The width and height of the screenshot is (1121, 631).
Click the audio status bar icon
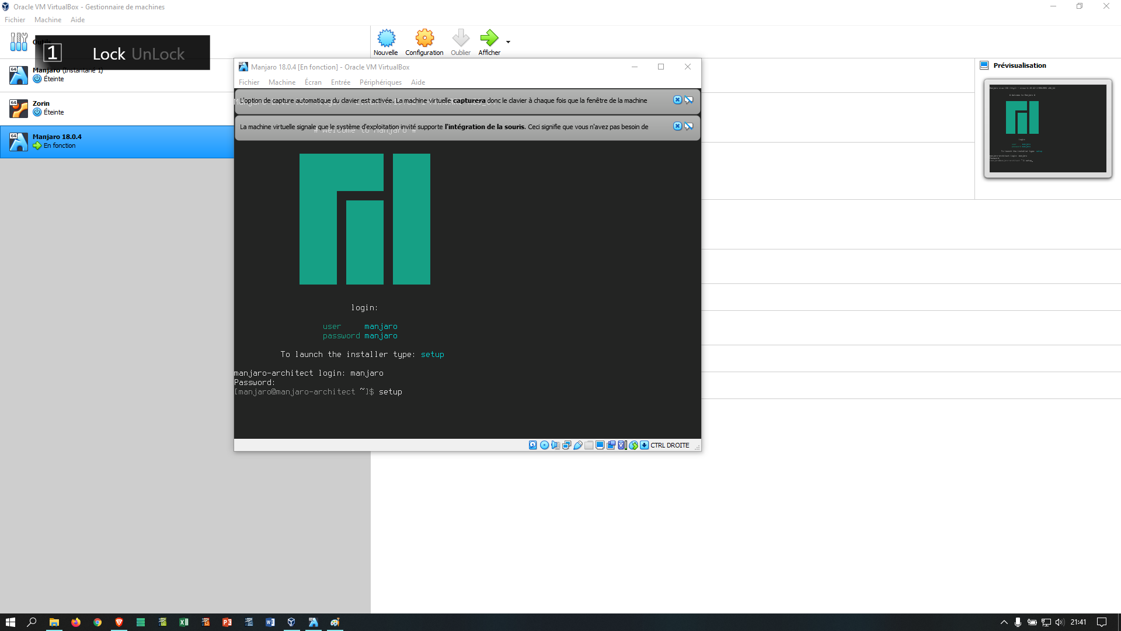tap(555, 445)
